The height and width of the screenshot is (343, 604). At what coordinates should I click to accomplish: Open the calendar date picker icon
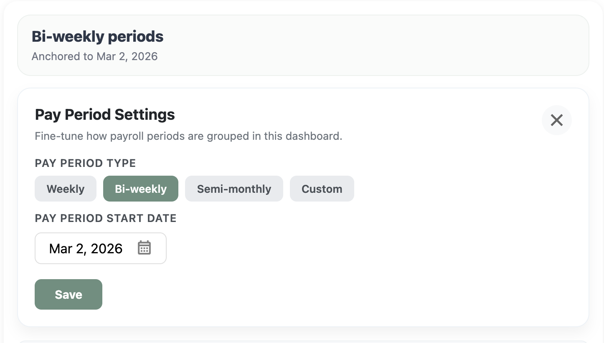tap(144, 248)
